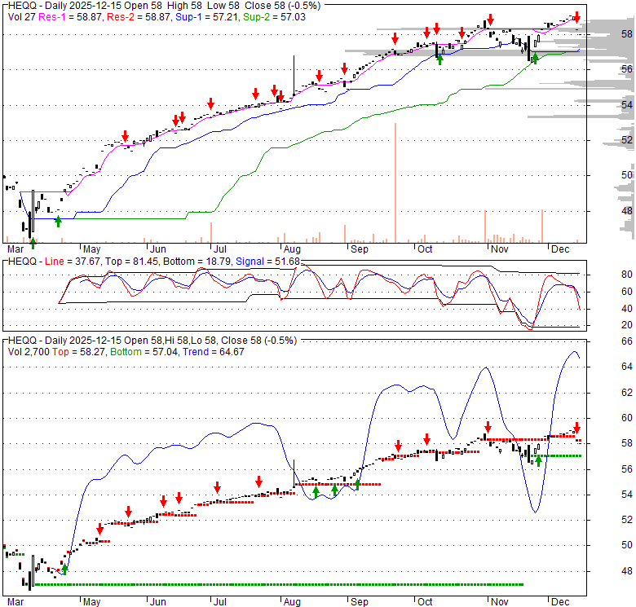The width and height of the screenshot is (636, 607).
Task: Click the red down arrow in May, top chart
Action: (x=126, y=136)
